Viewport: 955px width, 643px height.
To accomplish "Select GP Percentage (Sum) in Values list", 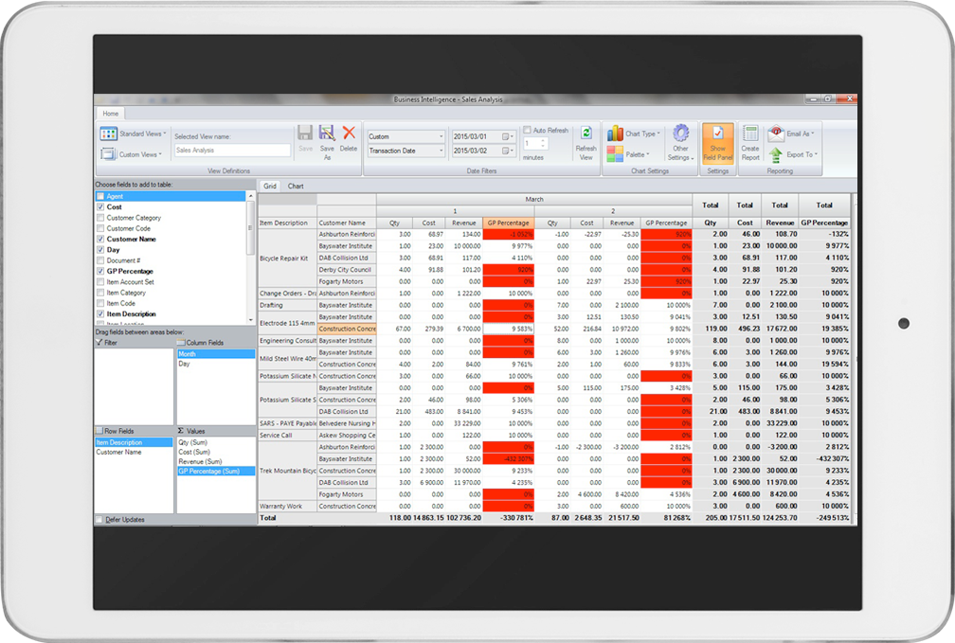I will pos(215,471).
